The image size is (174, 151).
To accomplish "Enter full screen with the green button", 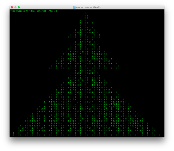I will pos(19,7).
